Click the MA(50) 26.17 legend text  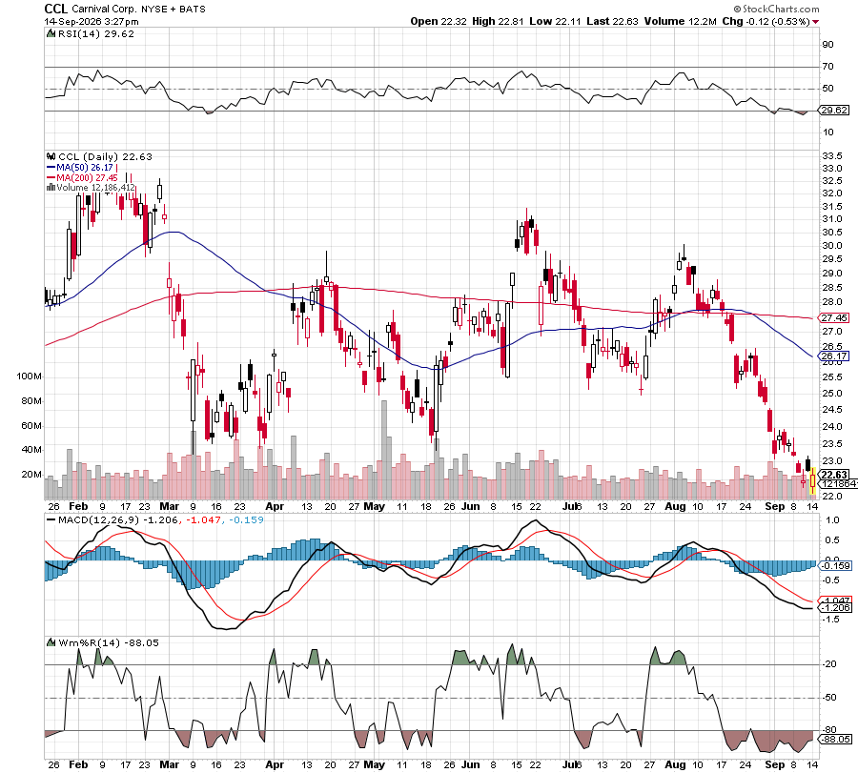[x=84, y=168]
